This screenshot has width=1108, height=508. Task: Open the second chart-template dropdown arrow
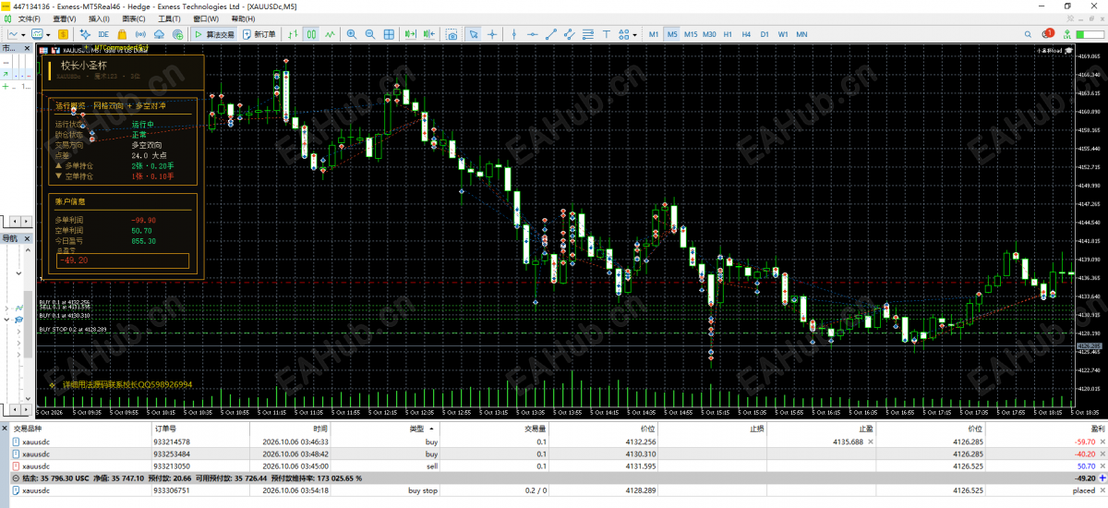click(48, 34)
